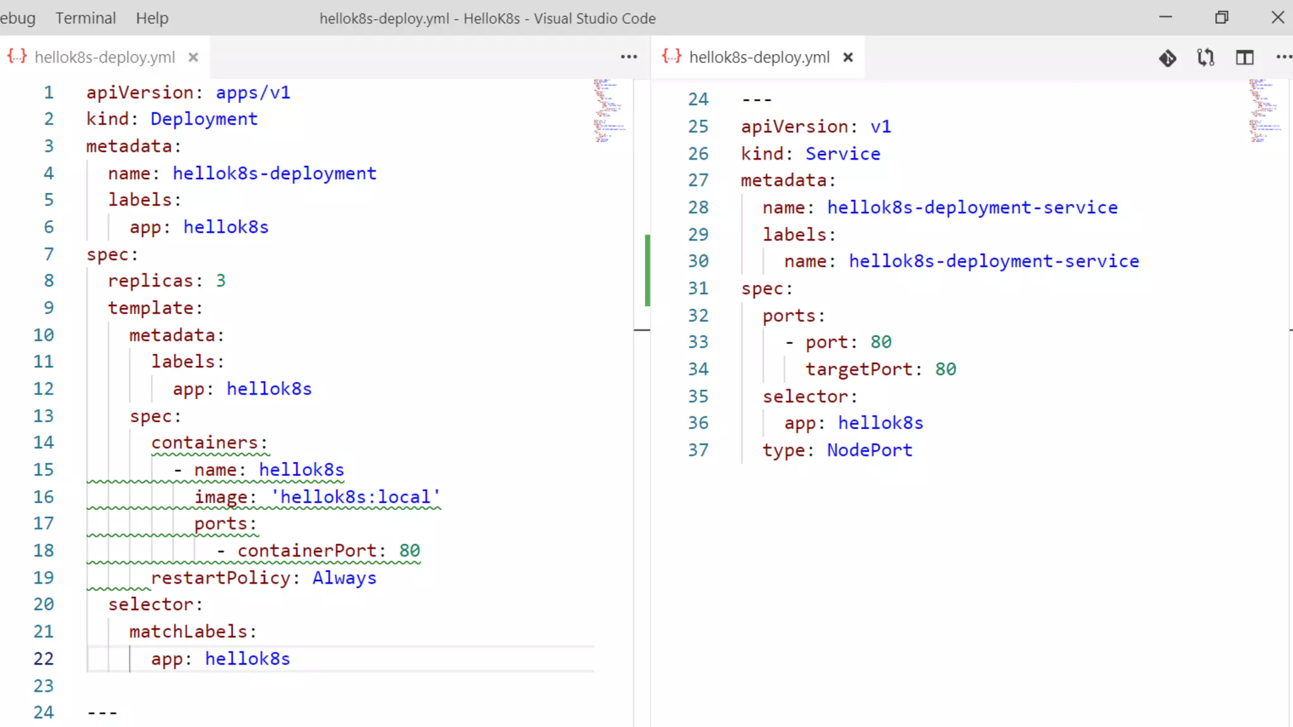
Task: Click the Open Changes compare arrows icon
Action: tap(1206, 58)
